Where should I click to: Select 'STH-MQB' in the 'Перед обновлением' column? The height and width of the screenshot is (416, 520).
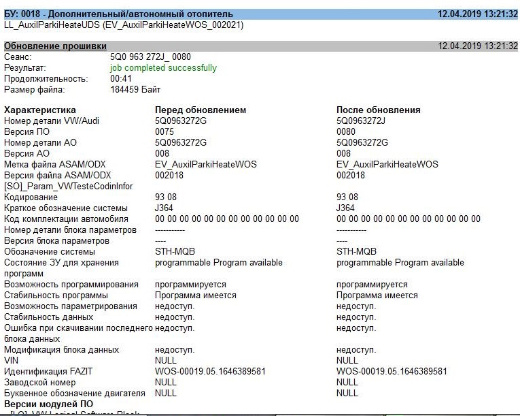click(x=175, y=252)
